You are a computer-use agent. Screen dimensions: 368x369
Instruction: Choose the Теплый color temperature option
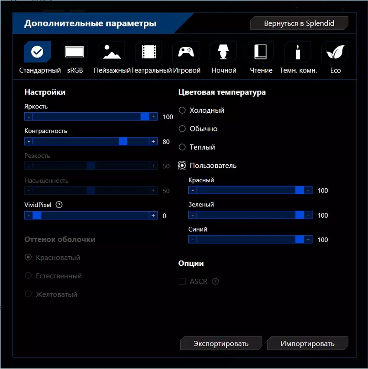point(182,147)
